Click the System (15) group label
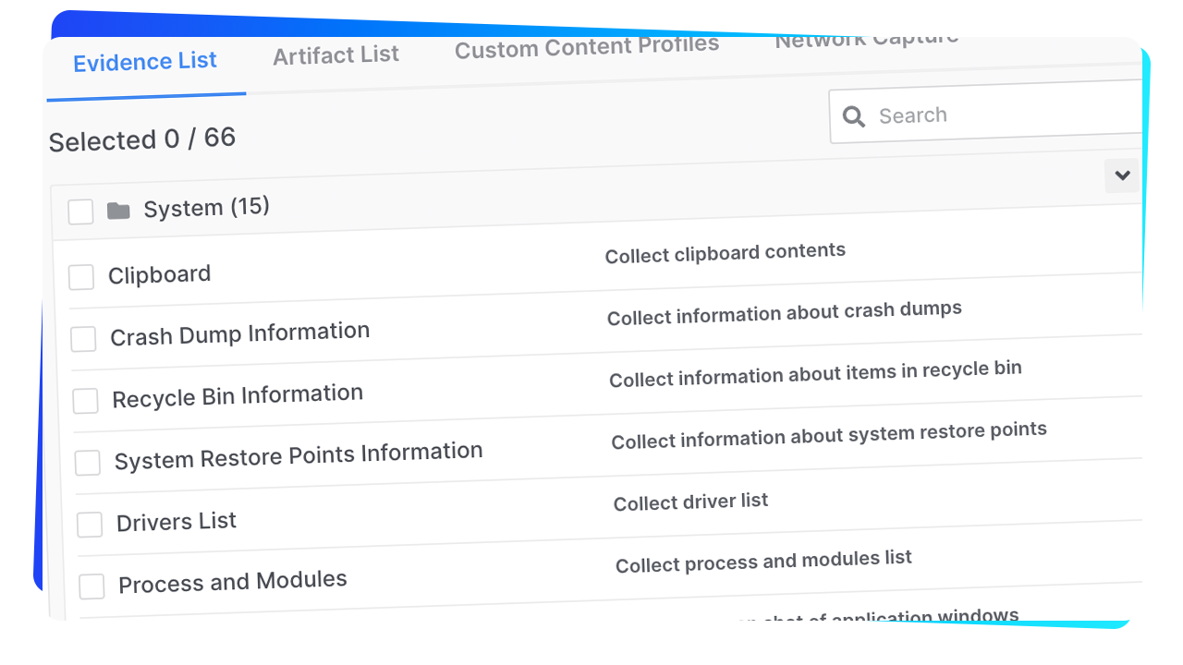This screenshot has height=665, width=1183. tap(206, 207)
